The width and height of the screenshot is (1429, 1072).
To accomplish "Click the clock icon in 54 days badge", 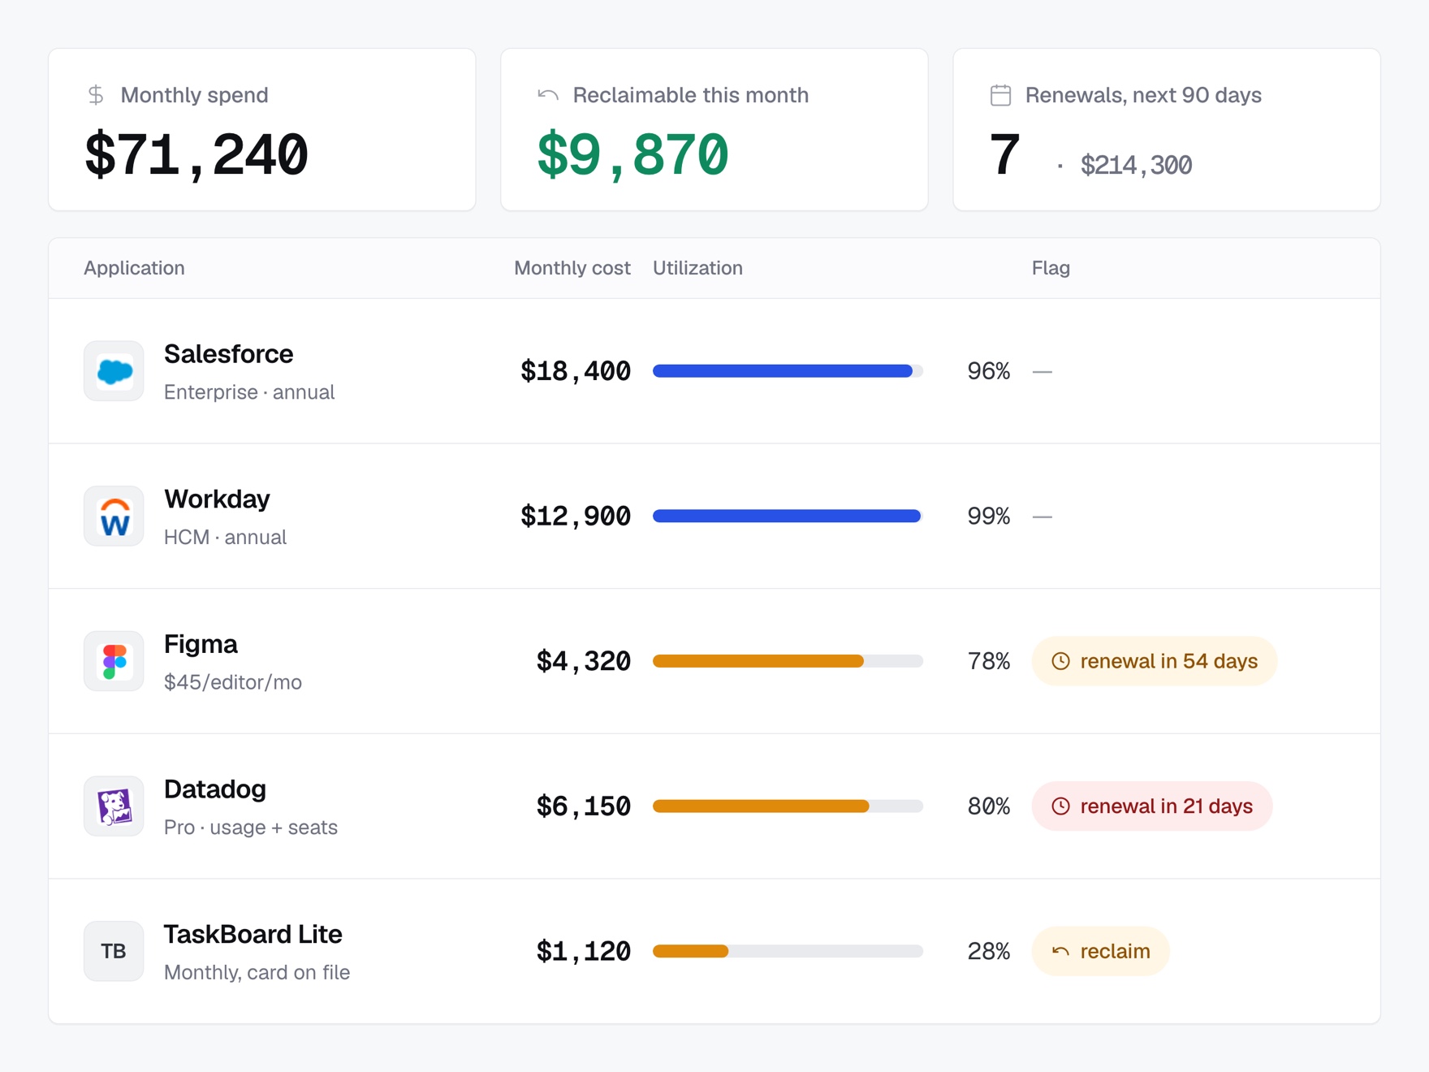I will point(1060,661).
